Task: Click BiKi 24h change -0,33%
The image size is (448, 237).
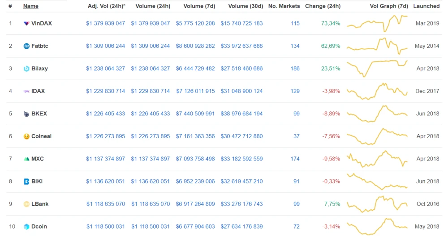Action: tap(331, 181)
